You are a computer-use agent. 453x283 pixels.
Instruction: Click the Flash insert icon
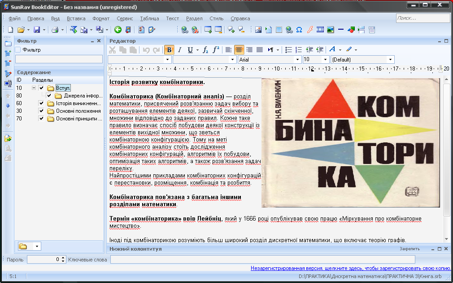pos(310,30)
